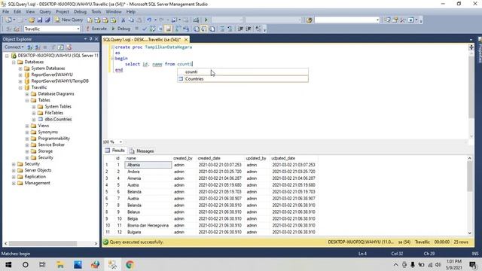Open the 100 % zoom level dropdown
The height and width of the screenshot is (271, 482).
pos(120,142)
